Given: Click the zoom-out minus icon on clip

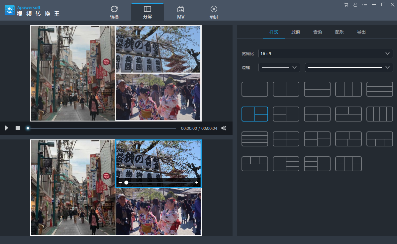Looking at the screenshot, I should click(120, 183).
